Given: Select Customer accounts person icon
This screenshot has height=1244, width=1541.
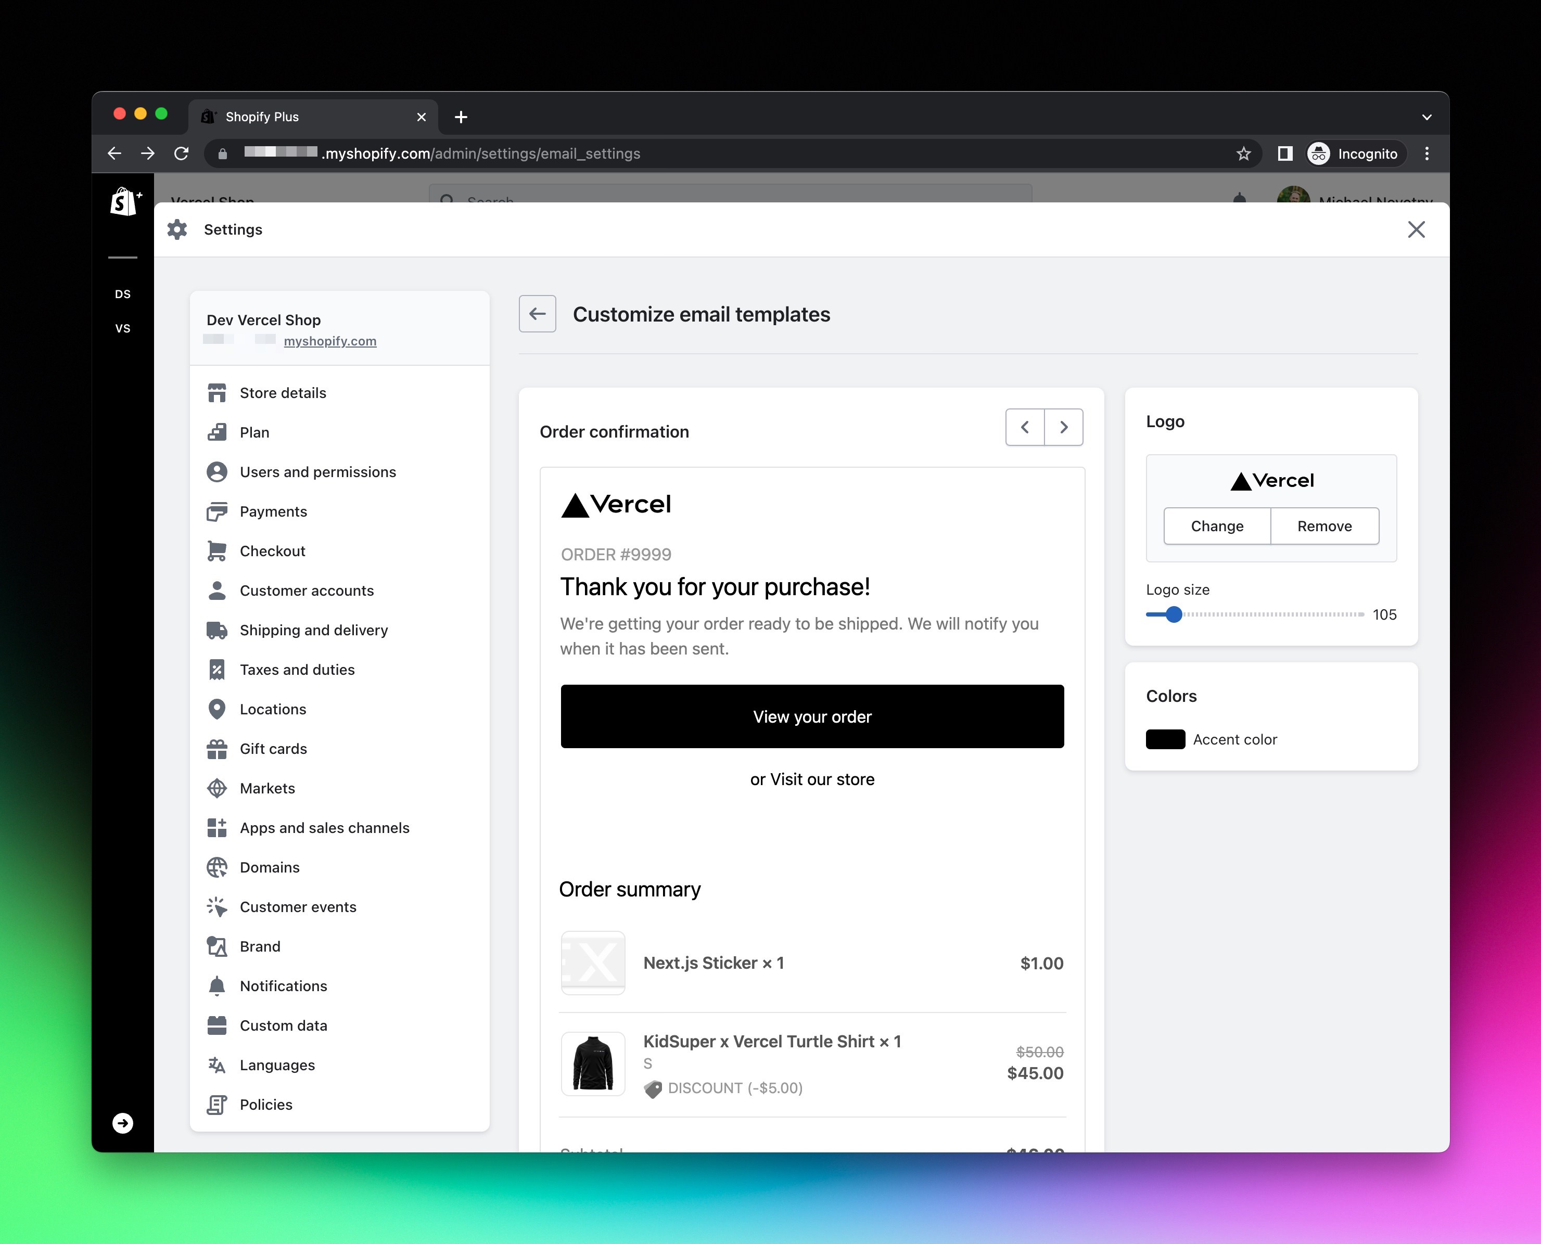Looking at the screenshot, I should 216,590.
